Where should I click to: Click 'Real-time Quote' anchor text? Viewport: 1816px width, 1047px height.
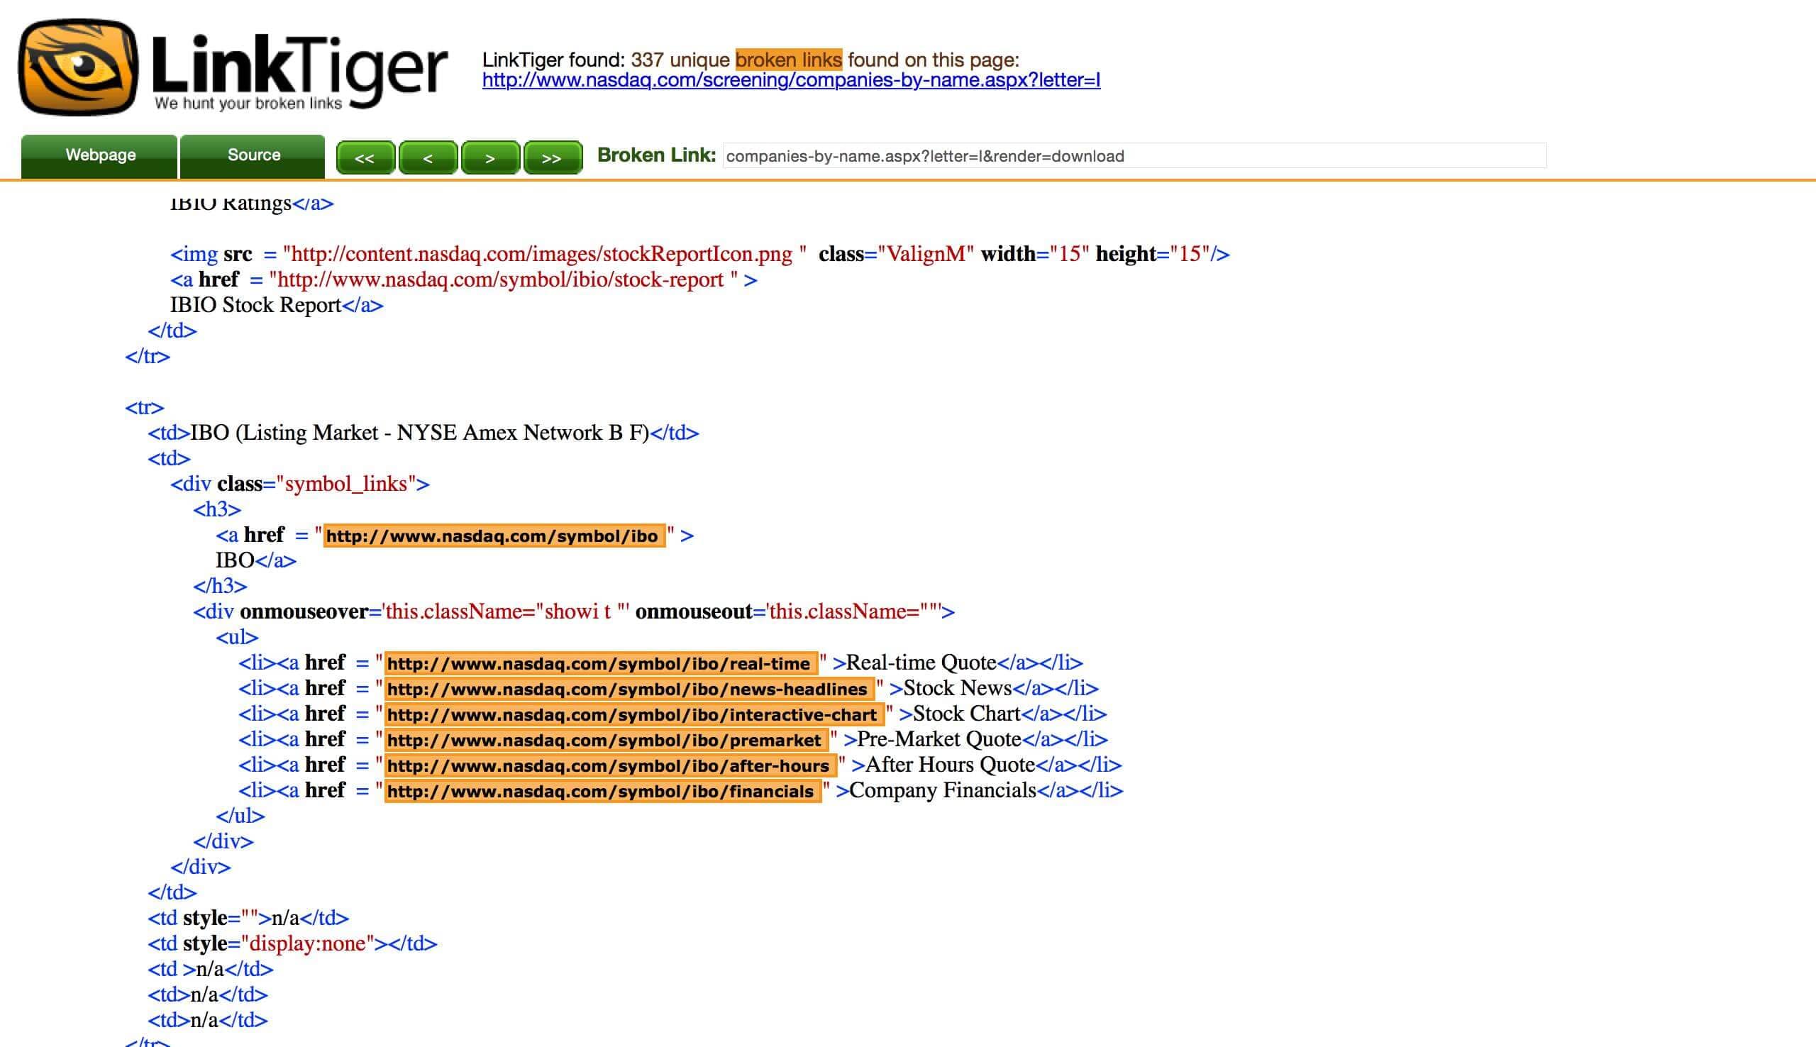coord(921,663)
